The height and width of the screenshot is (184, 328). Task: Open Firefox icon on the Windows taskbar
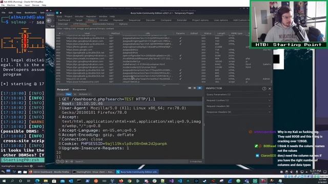pyautogui.click(x=121, y=181)
